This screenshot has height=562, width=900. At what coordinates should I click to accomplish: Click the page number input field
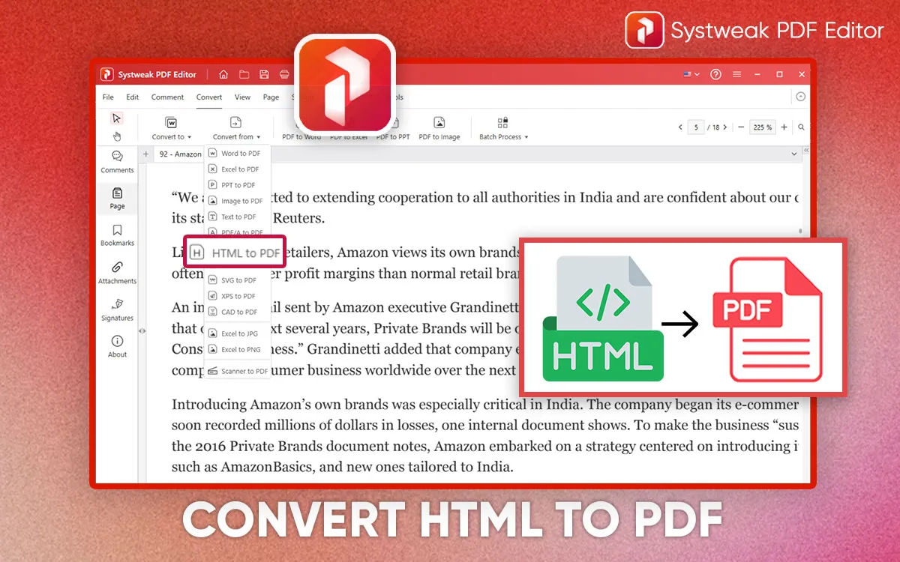pos(697,127)
